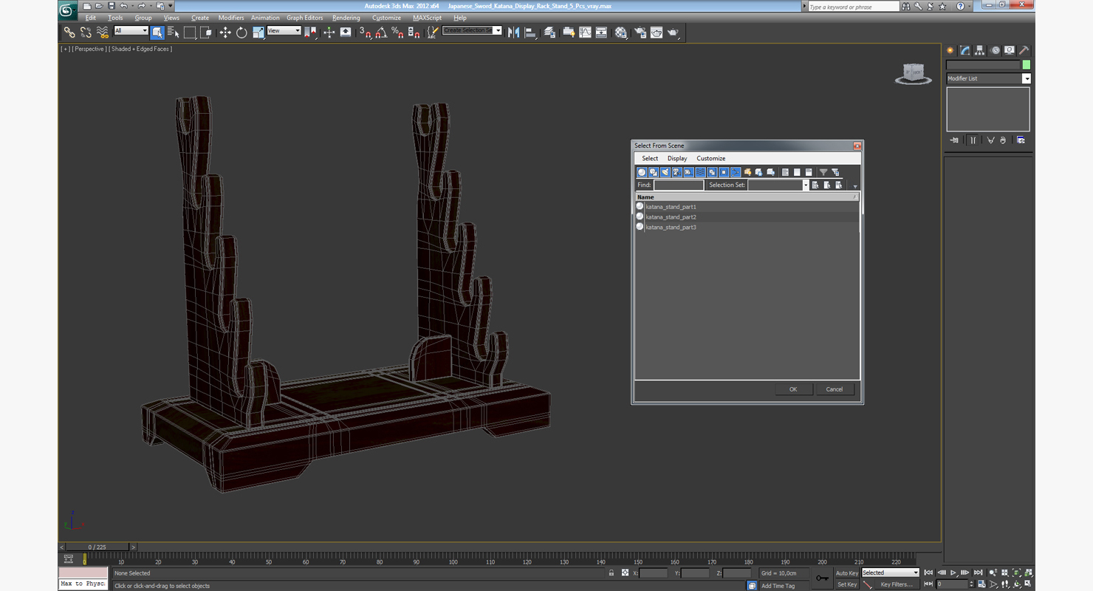Open the Rendering menu

(346, 18)
